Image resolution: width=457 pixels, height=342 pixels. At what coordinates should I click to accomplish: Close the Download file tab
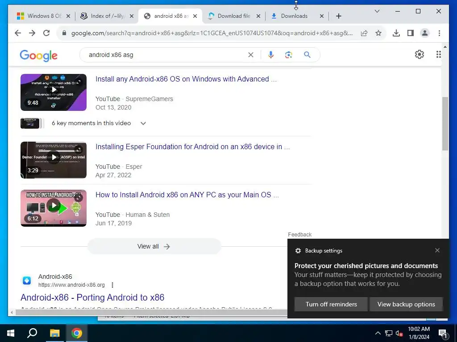(258, 16)
